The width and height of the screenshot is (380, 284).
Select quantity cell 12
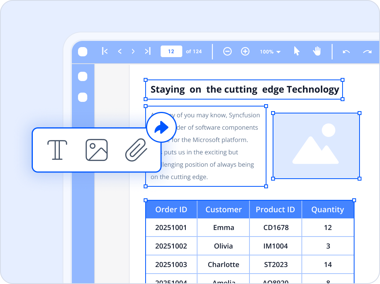[x=328, y=228]
